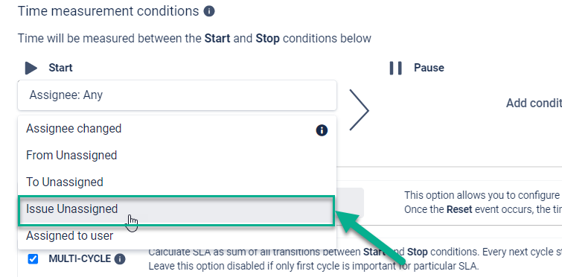Click grey field partly hidden behind dropdown list
Viewport: 562px width, 277px height.
point(350,203)
